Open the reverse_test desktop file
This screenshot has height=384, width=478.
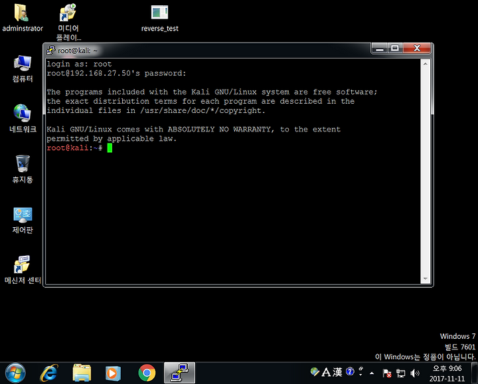point(159,18)
